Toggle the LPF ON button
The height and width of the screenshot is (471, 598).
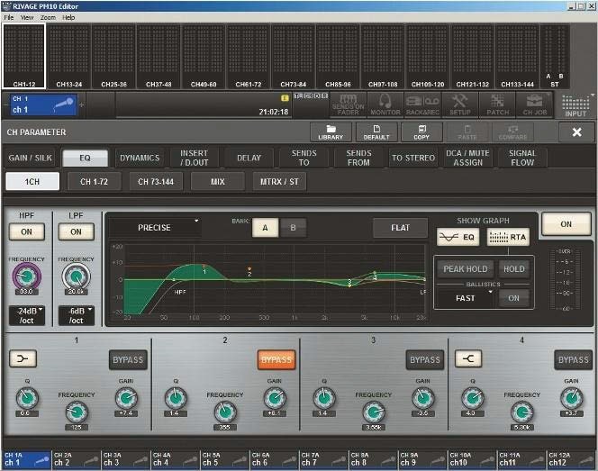tap(76, 231)
